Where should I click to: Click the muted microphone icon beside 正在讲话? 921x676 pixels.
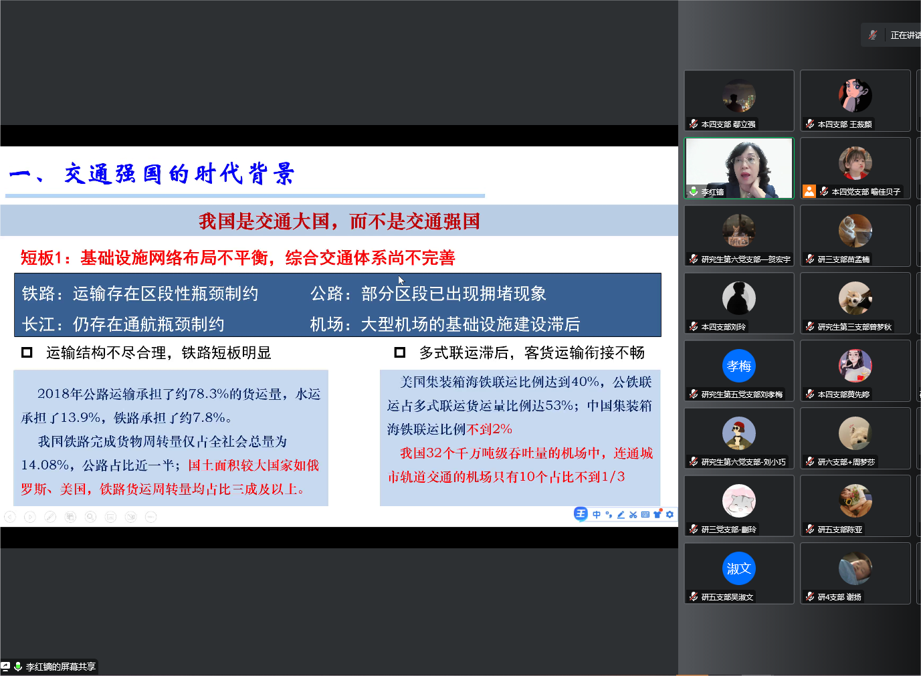click(x=873, y=35)
